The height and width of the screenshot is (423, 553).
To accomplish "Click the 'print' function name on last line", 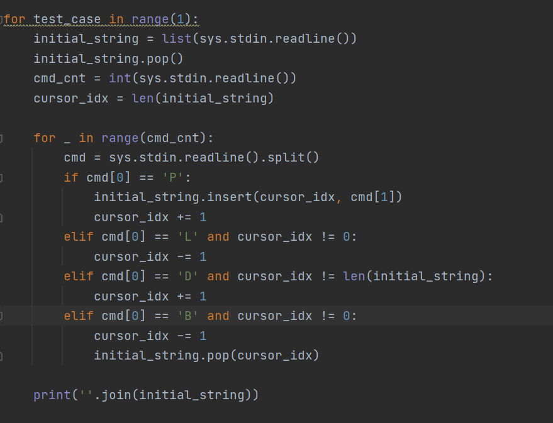I will click(52, 395).
